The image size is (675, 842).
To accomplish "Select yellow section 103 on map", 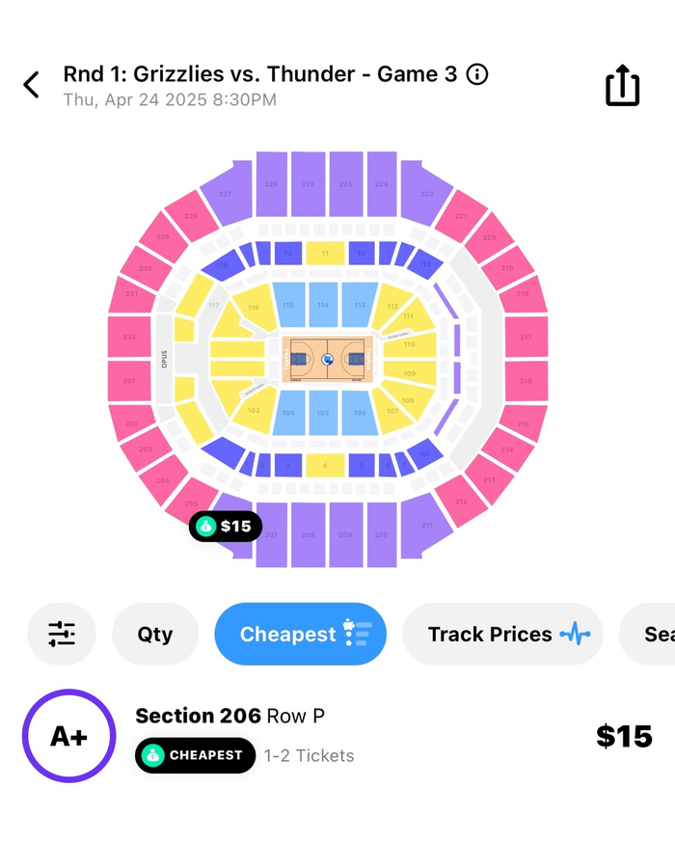I will click(x=254, y=411).
